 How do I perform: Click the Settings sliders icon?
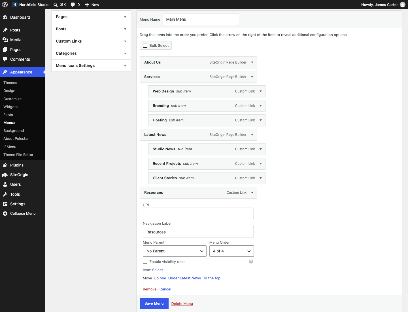5,204
